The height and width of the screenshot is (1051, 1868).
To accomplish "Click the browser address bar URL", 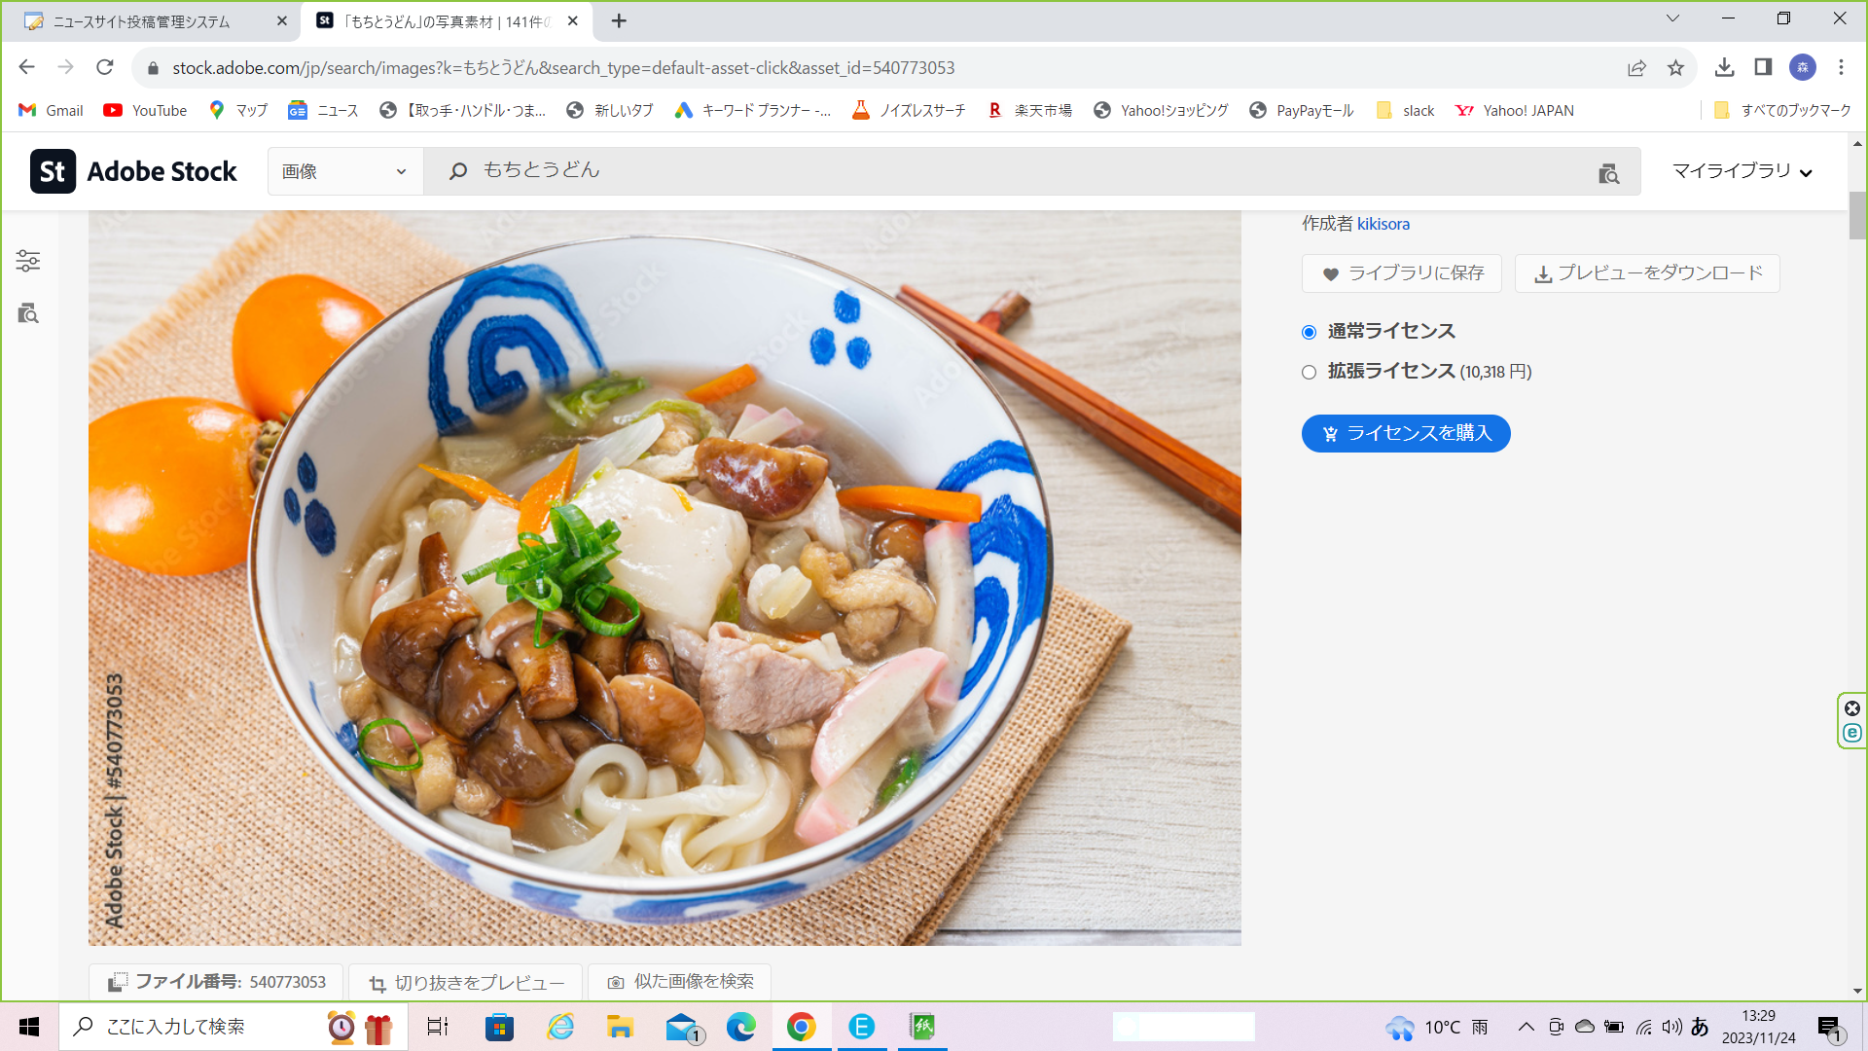I will click(x=563, y=67).
